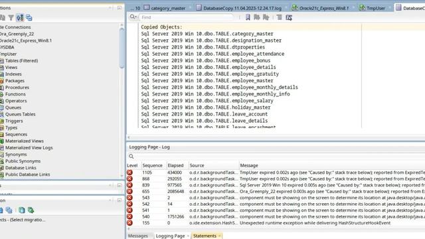Screen dimensions: 425x239
Task: Click into the Find input field
Action: pos(187,17)
